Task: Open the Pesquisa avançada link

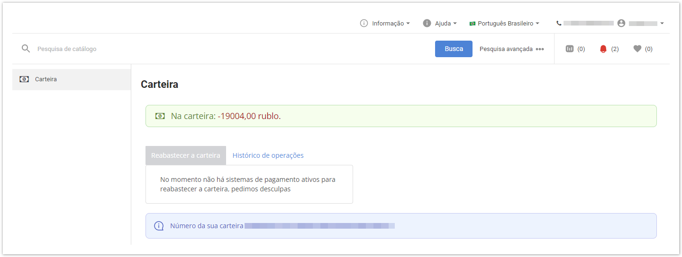Action: tap(506, 49)
